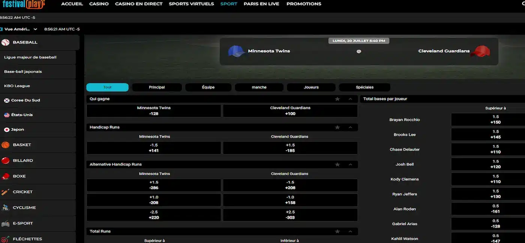This screenshot has width=525, height=243.
Task: Select the Tout tab
Action: point(108,87)
